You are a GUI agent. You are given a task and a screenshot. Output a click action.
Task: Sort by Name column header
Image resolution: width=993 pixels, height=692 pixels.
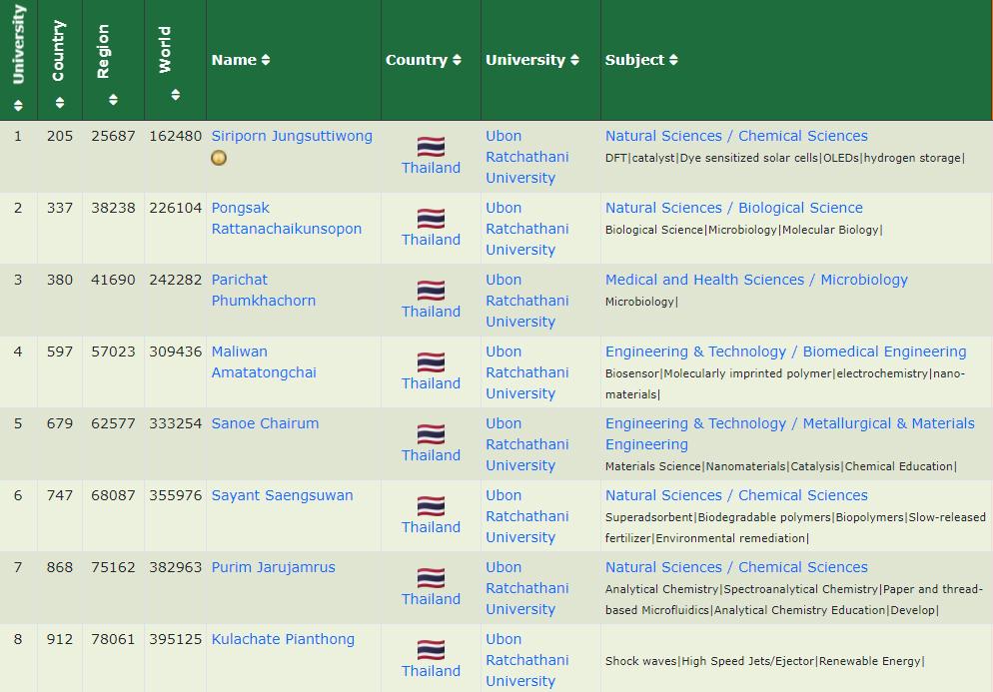point(240,60)
